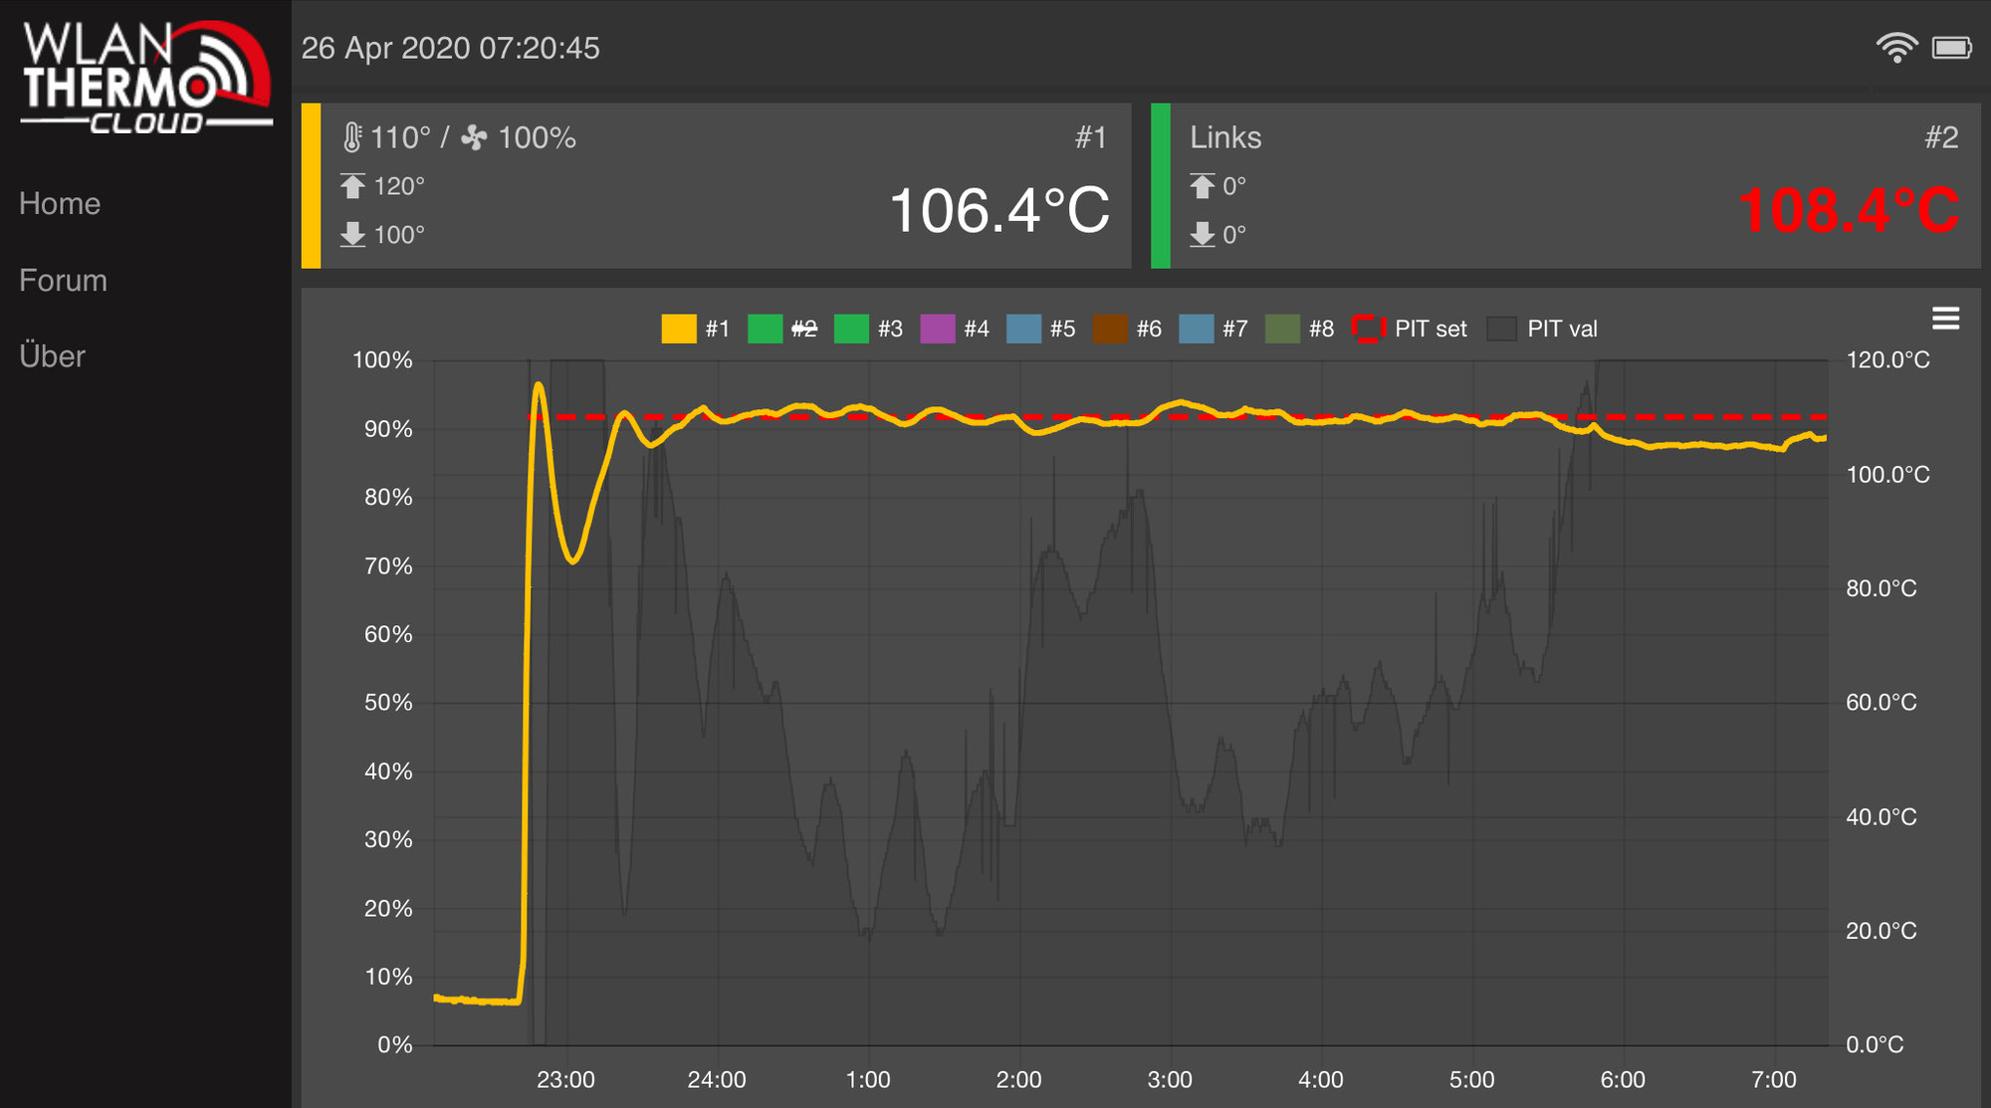Click the yellow color bar of channel #1
The width and height of the screenshot is (1991, 1108).
311,186
